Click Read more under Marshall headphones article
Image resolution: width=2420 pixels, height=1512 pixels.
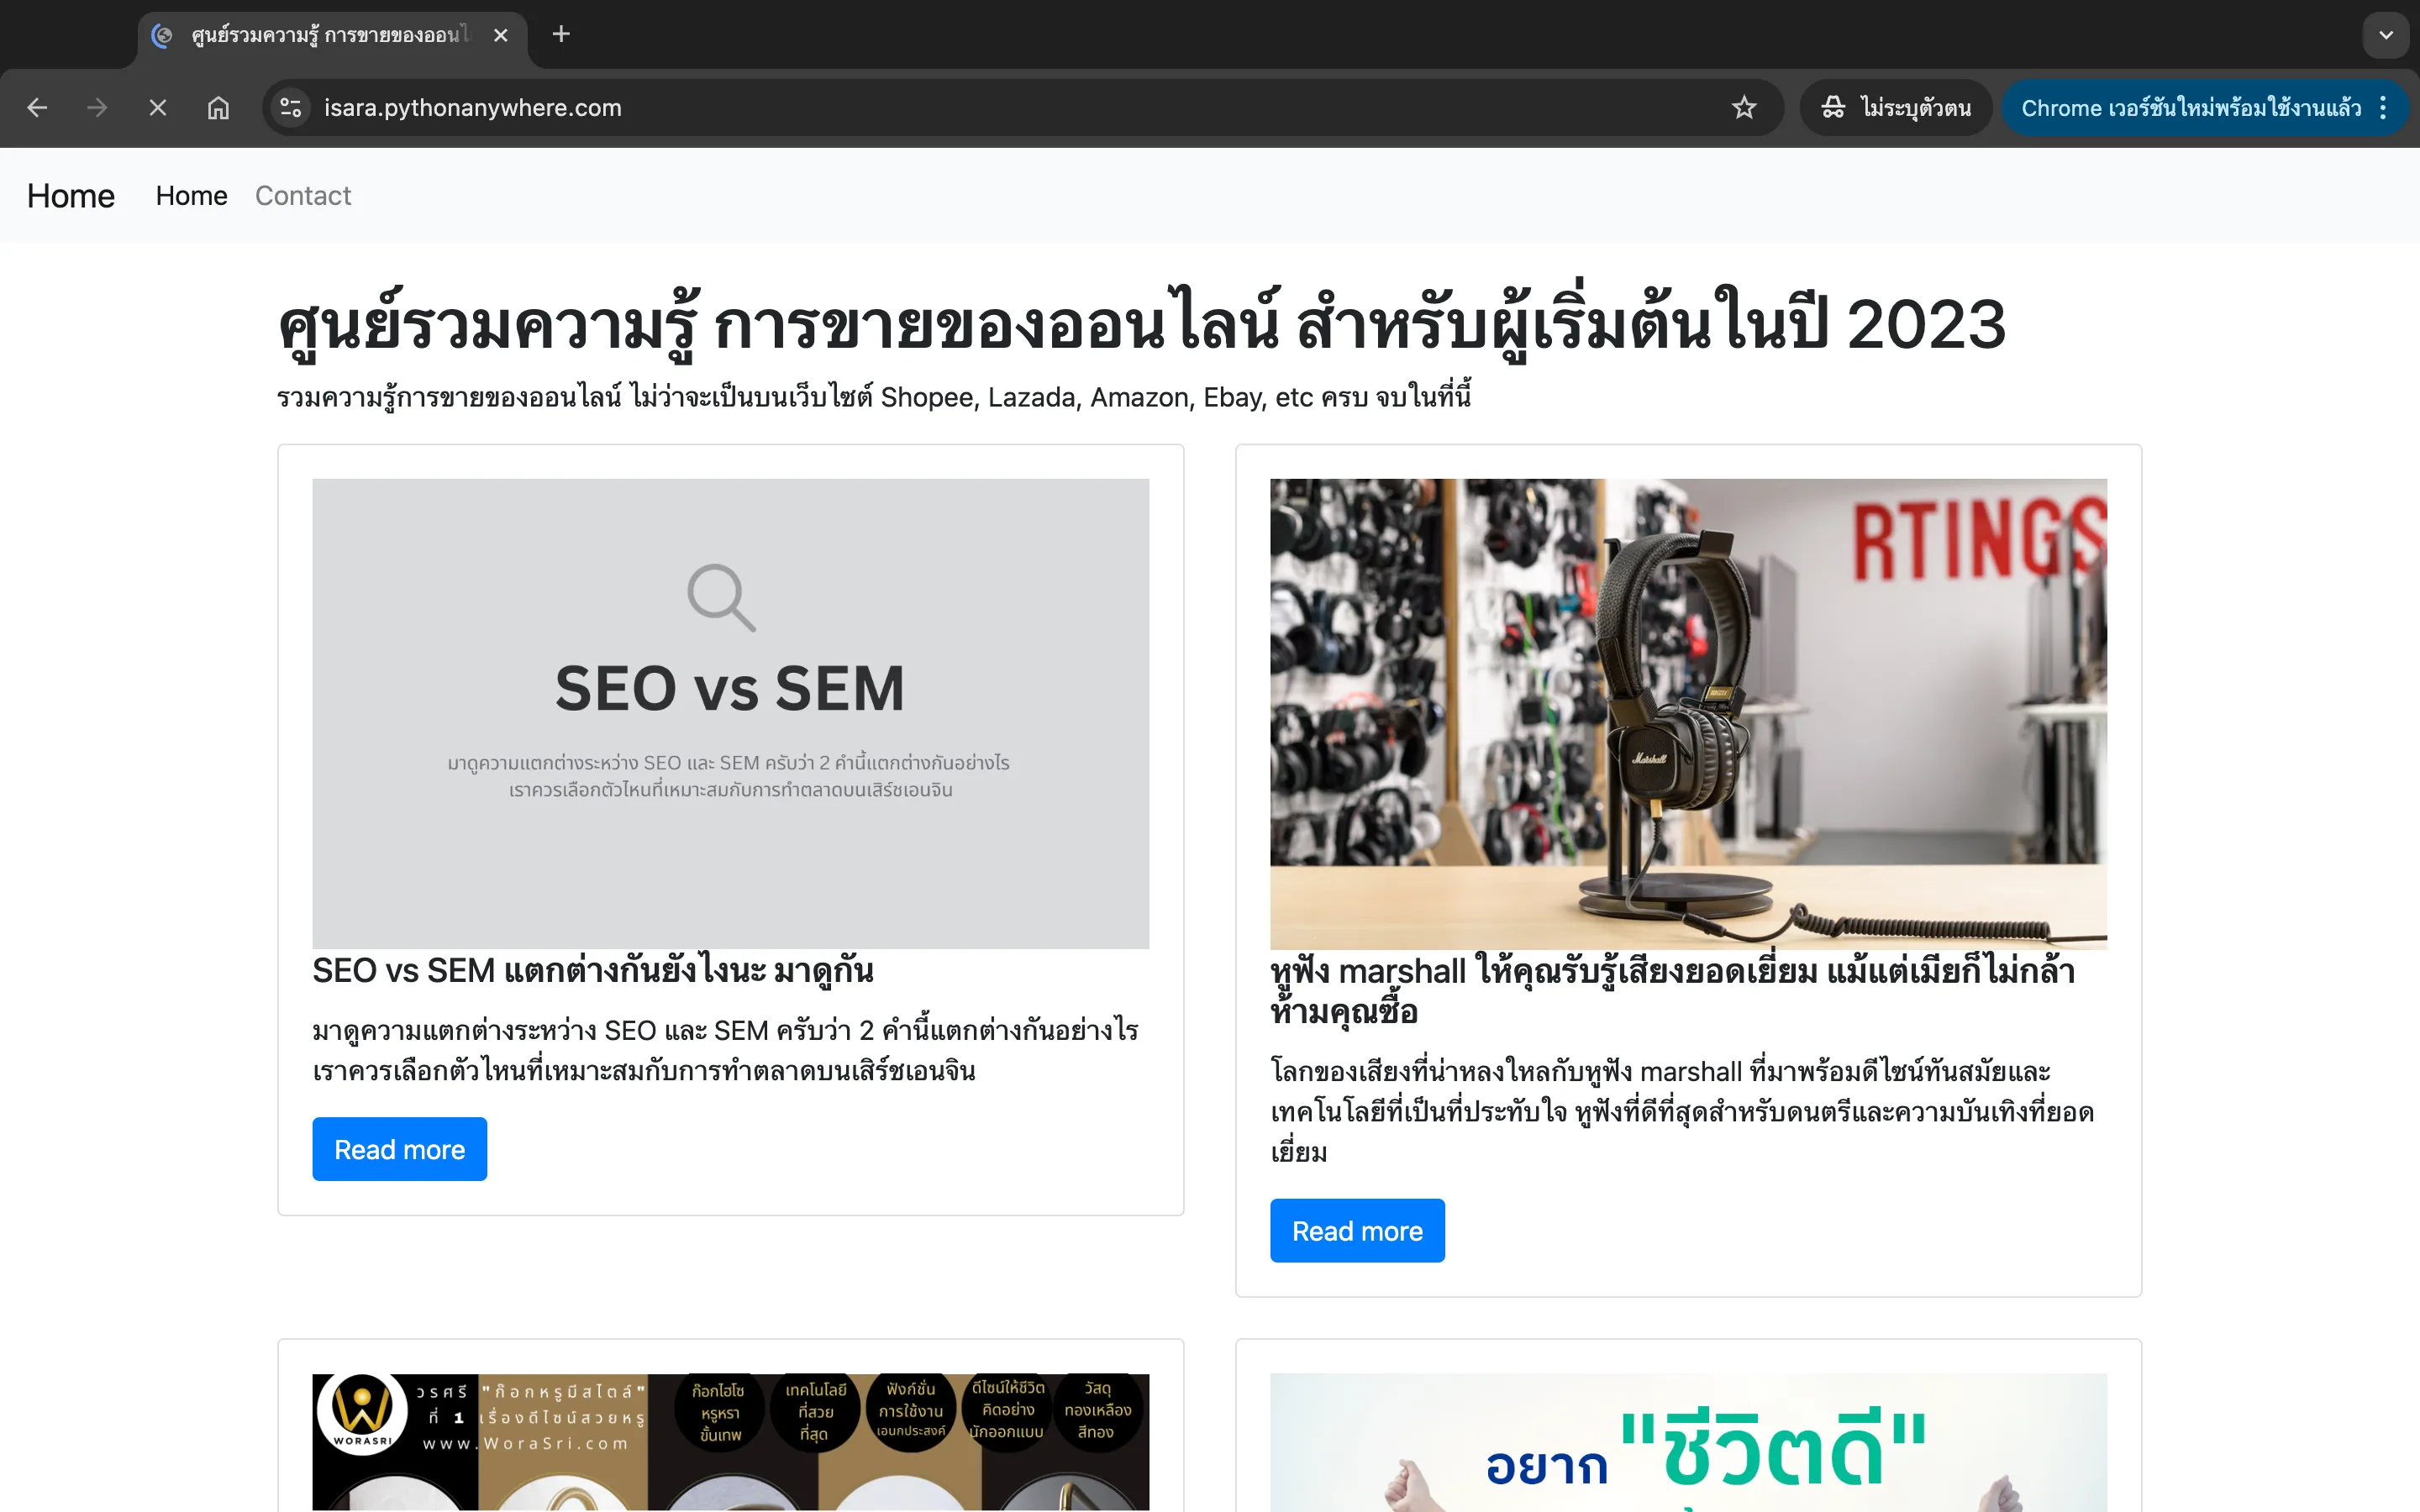pos(1357,1230)
